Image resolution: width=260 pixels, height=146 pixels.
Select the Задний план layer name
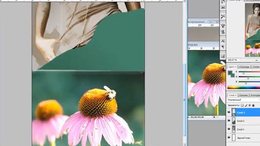[x=244, y=138]
